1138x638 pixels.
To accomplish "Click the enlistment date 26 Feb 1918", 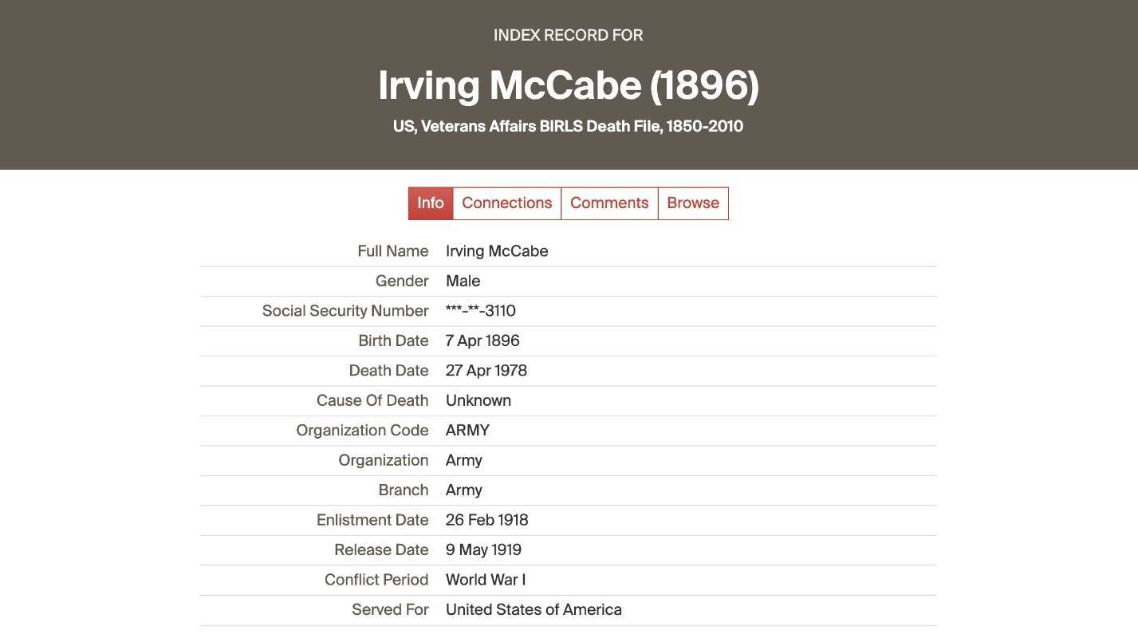I will tap(487, 520).
